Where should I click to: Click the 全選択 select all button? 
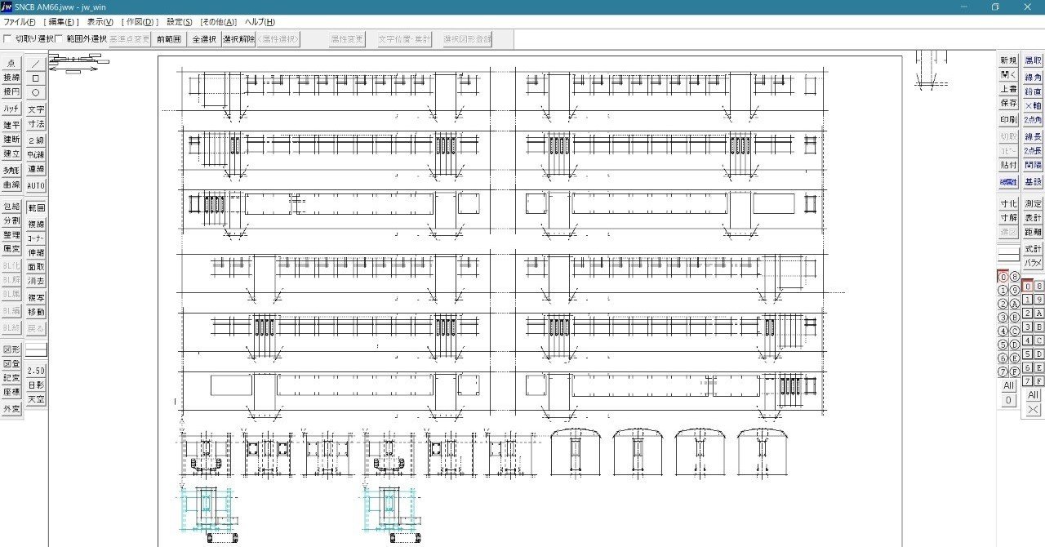204,38
